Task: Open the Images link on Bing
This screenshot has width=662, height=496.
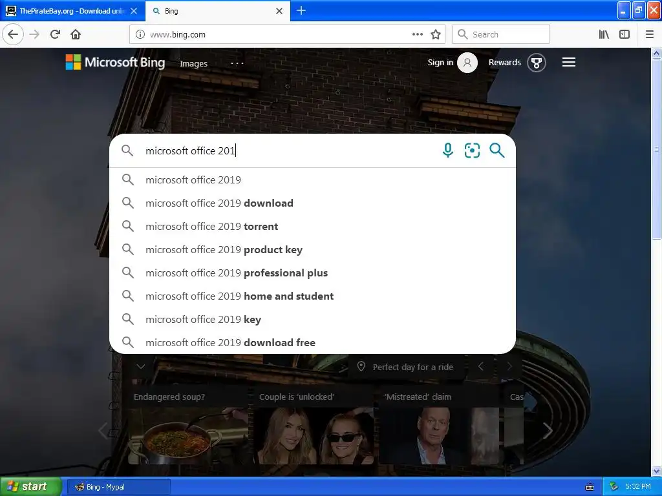Action: (193, 64)
